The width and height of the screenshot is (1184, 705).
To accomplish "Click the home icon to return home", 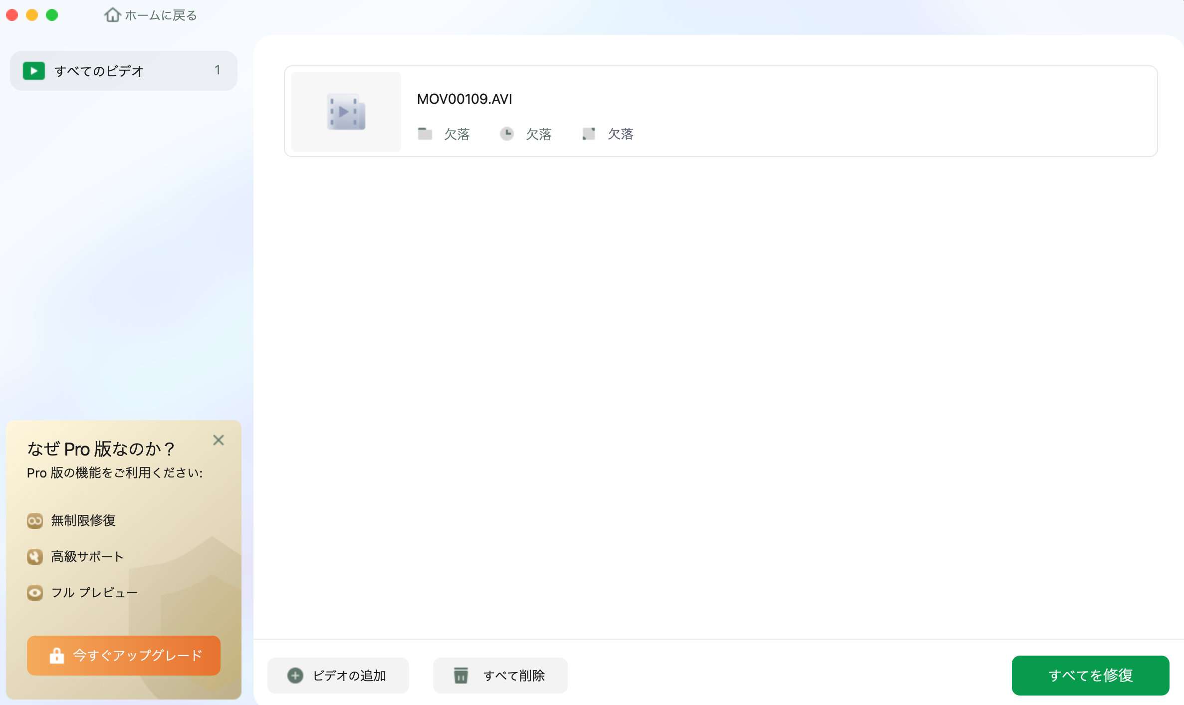I will (x=112, y=15).
